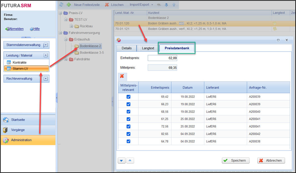The height and width of the screenshot is (173, 296).
Task: Untick the checkbox for request A200038
Action: pos(128,142)
